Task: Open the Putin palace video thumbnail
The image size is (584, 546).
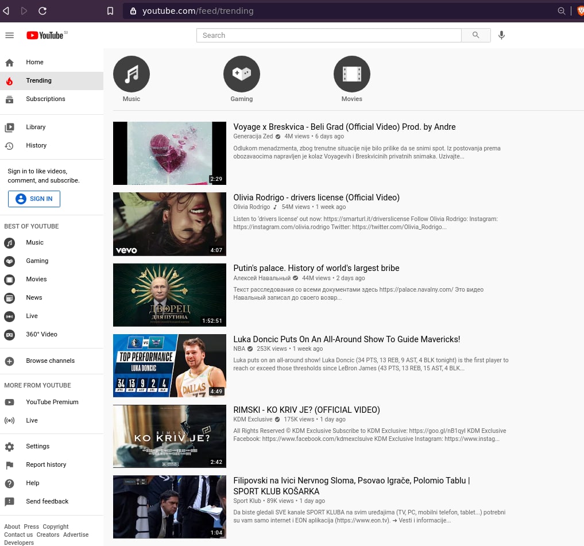Action: [x=169, y=295]
